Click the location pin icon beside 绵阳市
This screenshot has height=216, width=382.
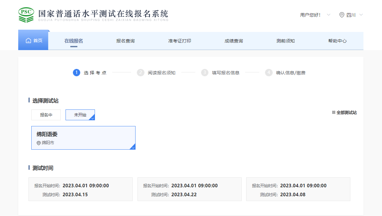[x=39, y=143]
